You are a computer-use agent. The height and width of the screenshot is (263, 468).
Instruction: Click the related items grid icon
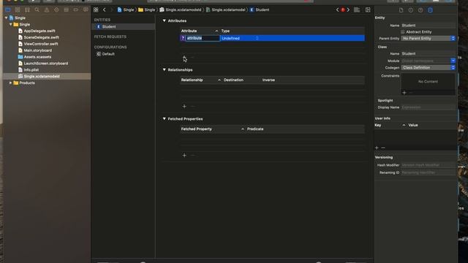tap(96, 9)
